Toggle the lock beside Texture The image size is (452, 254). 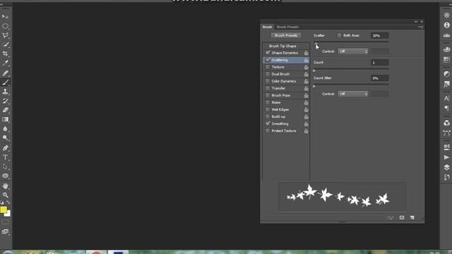click(306, 67)
